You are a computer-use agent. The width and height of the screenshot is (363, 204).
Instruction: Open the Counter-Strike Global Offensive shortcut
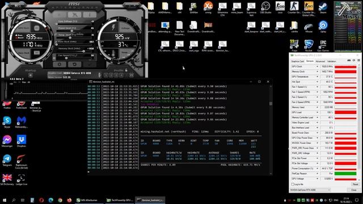(309, 9)
